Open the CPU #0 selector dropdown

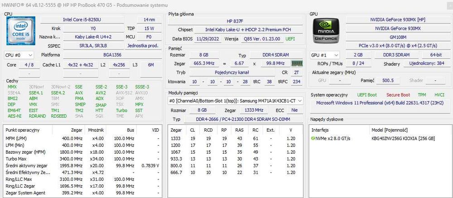[x=19, y=55]
